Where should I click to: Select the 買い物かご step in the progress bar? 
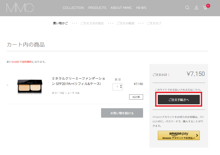tap(60, 23)
